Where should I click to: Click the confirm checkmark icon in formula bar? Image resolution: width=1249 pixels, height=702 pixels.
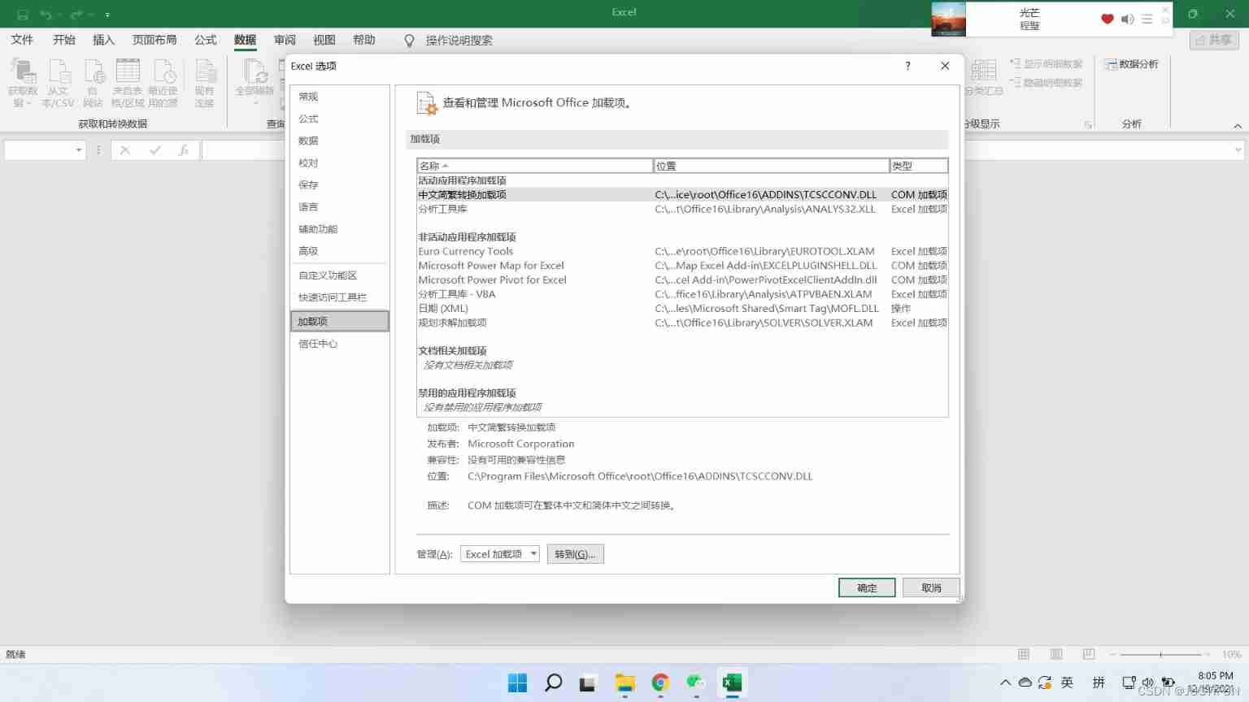[x=154, y=150]
